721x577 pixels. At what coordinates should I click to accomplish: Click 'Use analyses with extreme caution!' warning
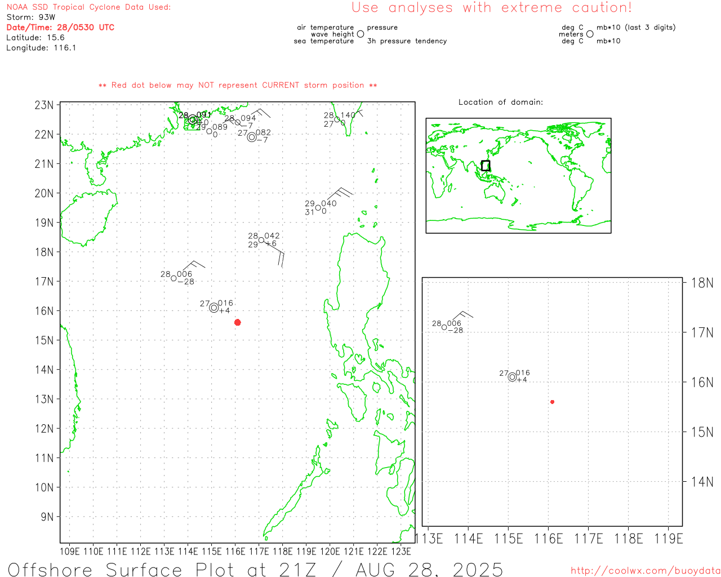click(492, 8)
